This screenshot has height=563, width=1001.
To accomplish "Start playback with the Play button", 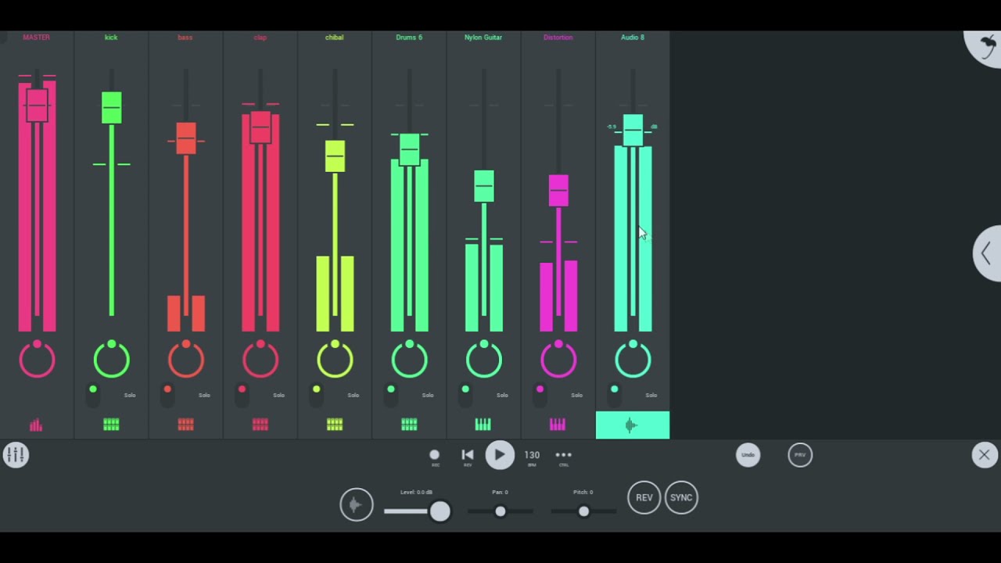I will pyautogui.click(x=500, y=455).
